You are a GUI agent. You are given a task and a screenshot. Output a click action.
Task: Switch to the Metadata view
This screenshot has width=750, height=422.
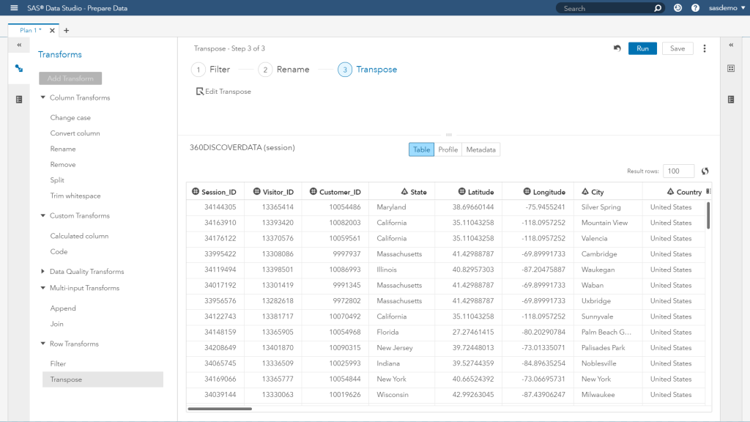pyautogui.click(x=481, y=149)
